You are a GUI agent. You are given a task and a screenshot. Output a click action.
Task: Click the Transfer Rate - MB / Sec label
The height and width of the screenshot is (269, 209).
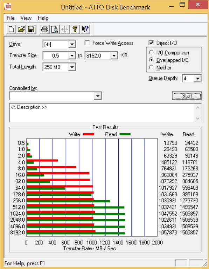pos(89,248)
